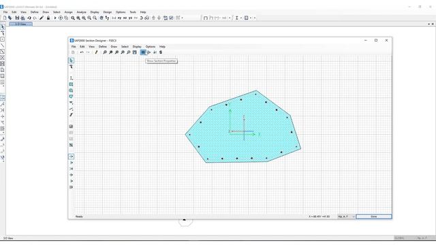Open the units dropdown in Section Designer status bar
The width and height of the screenshot is (436, 245).
click(x=346, y=216)
